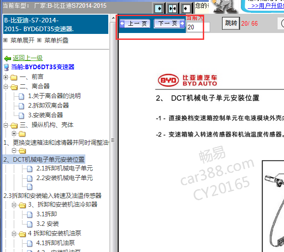Select 3、拆卸和安装机油冷却器 folder

point(63,204)
